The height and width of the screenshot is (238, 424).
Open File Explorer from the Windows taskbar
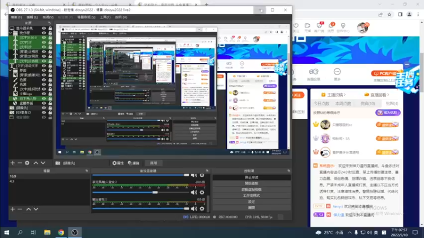pos(47,232)
